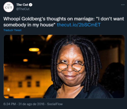Click the word "marriage:" in the tweet
The height and width of the screenshot is (109, 127).
point(84,19)
